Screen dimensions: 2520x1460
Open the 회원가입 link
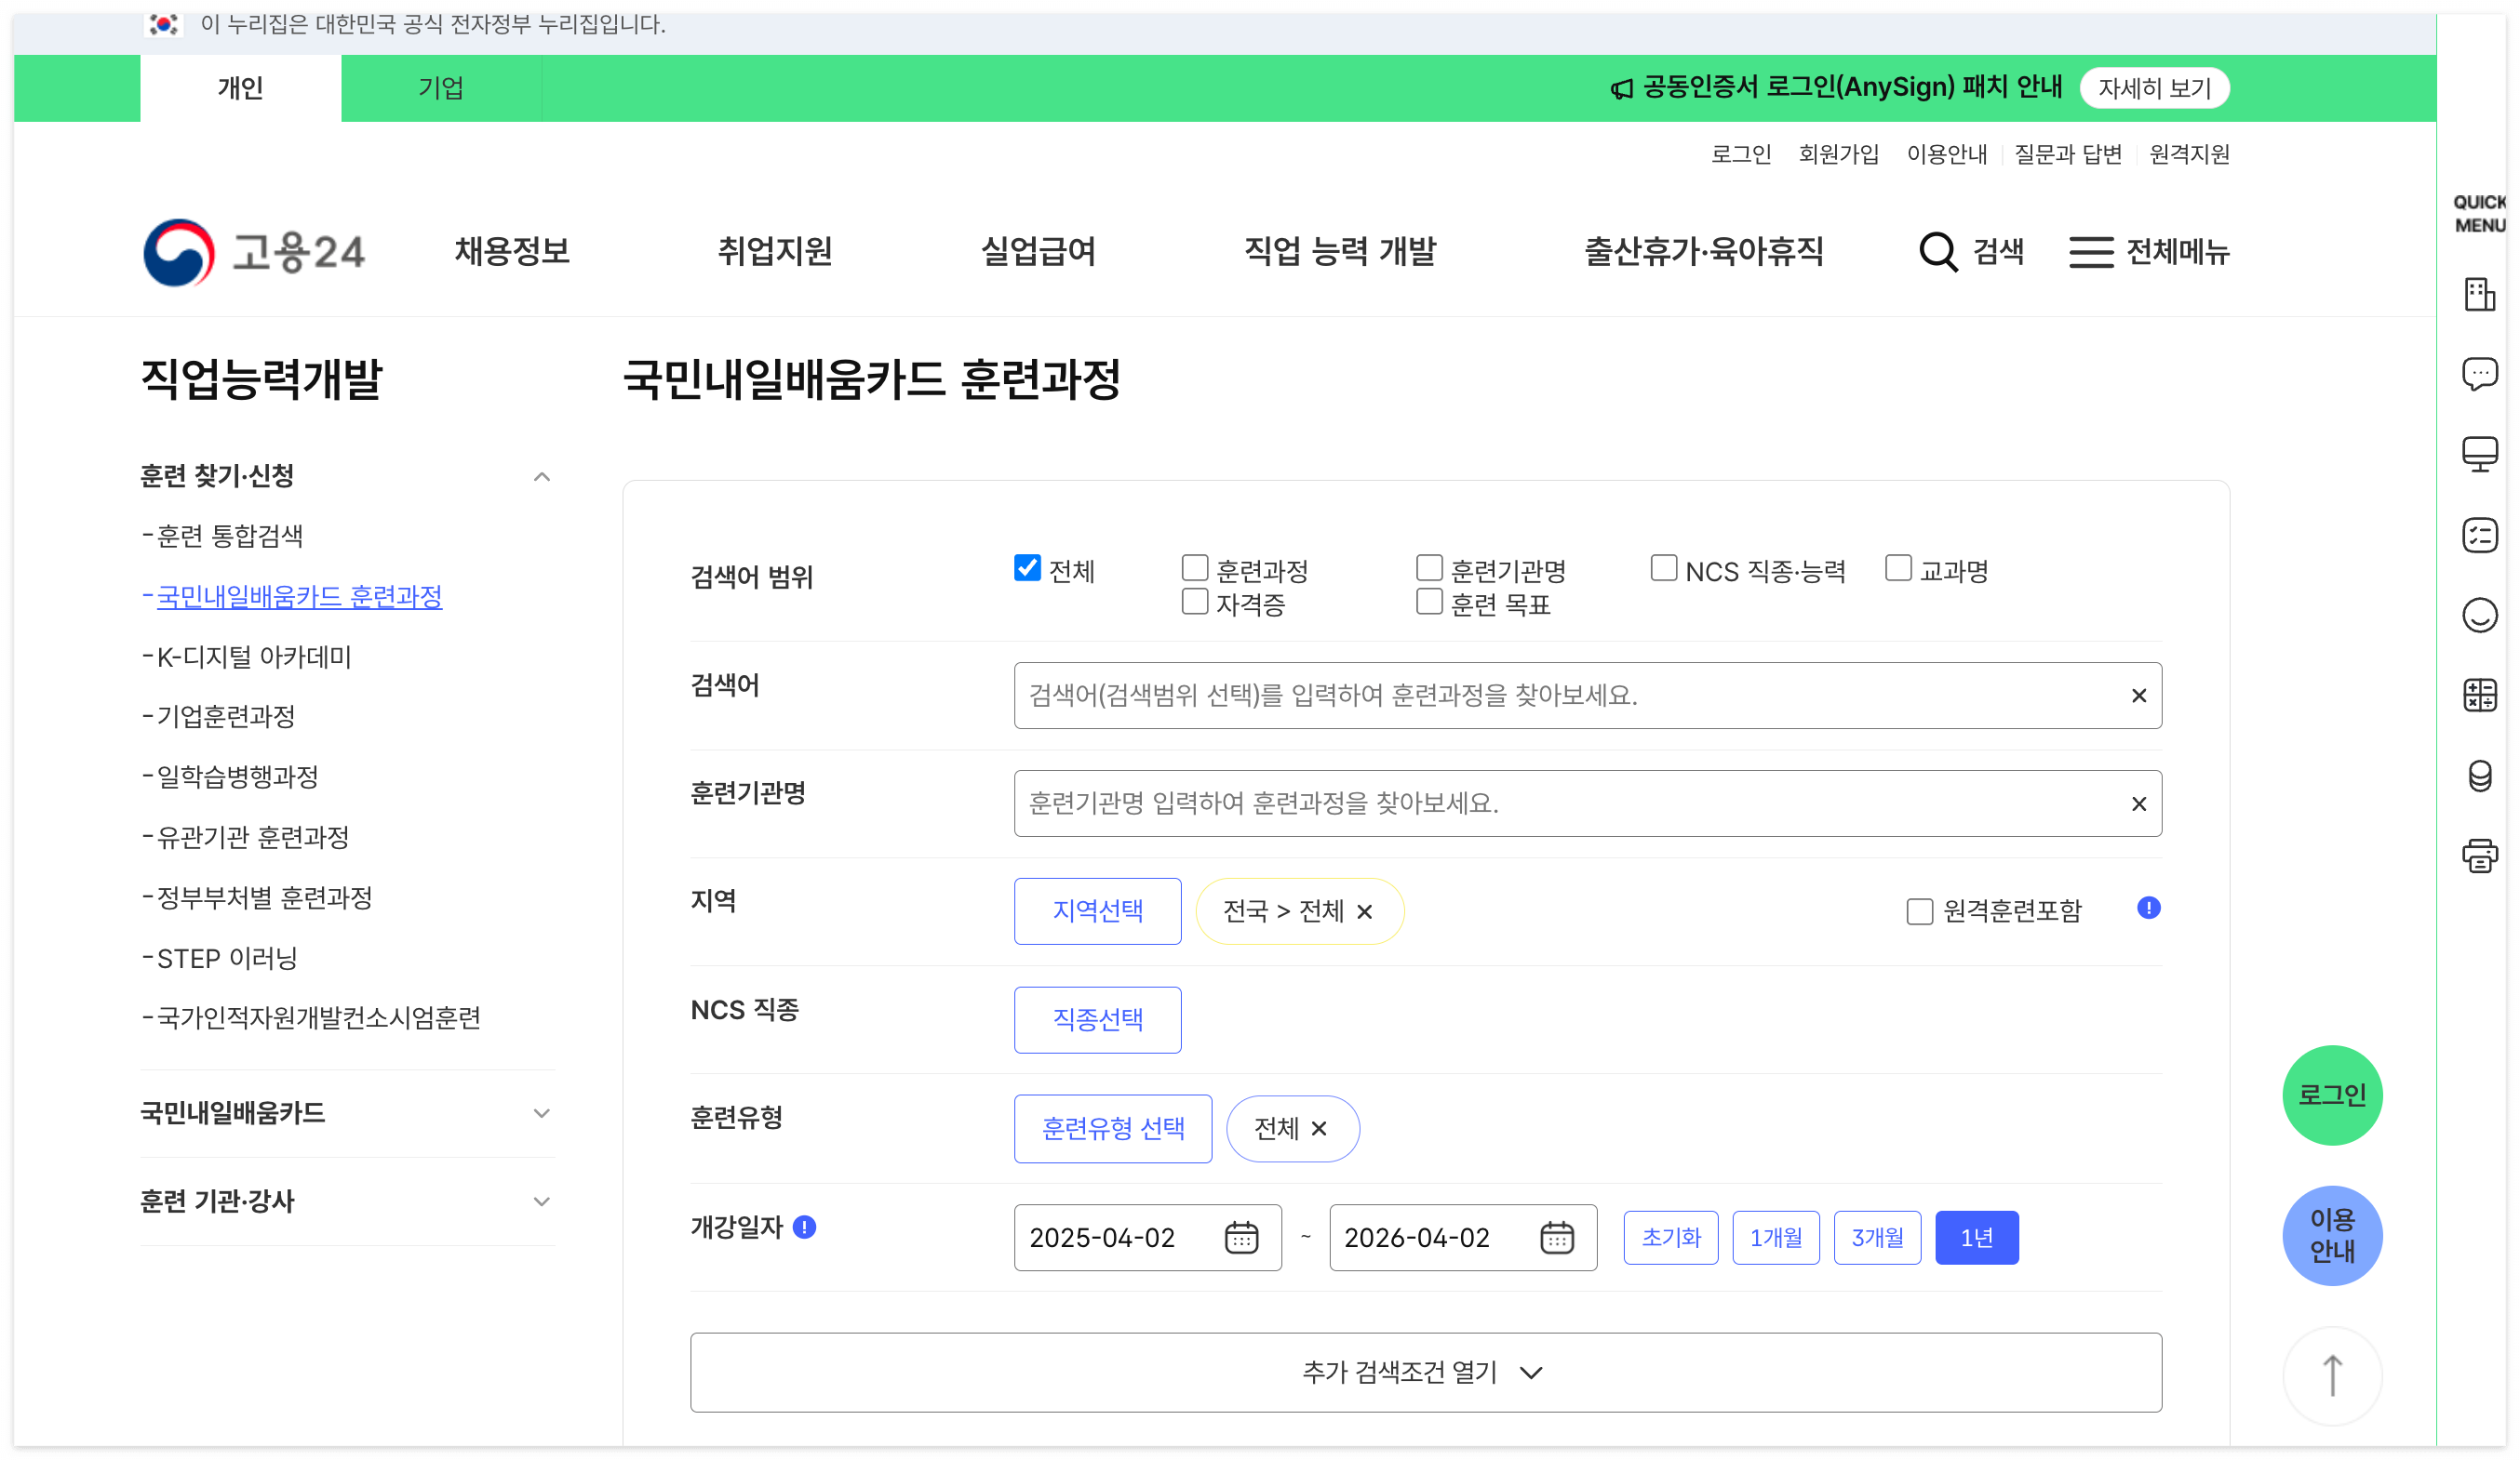pos(1838,153)
